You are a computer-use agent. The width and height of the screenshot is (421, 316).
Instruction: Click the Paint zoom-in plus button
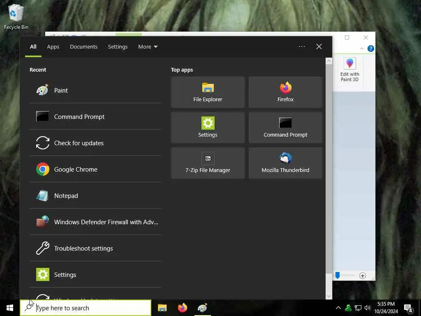click(x=363, y=276)
